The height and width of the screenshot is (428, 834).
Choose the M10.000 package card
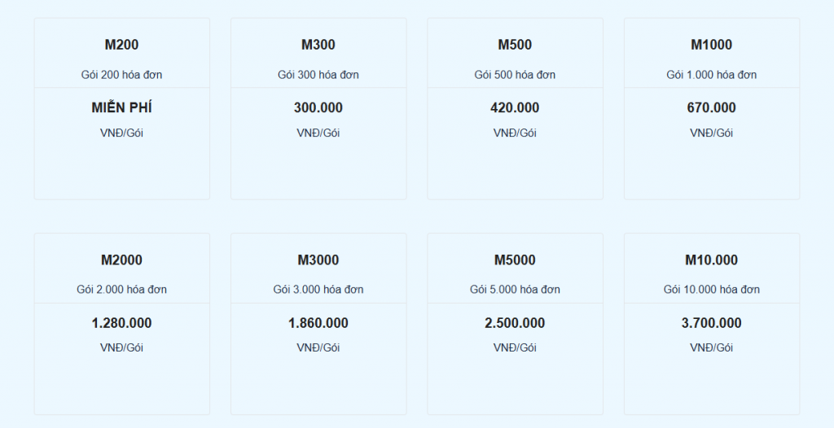point(712,324)
